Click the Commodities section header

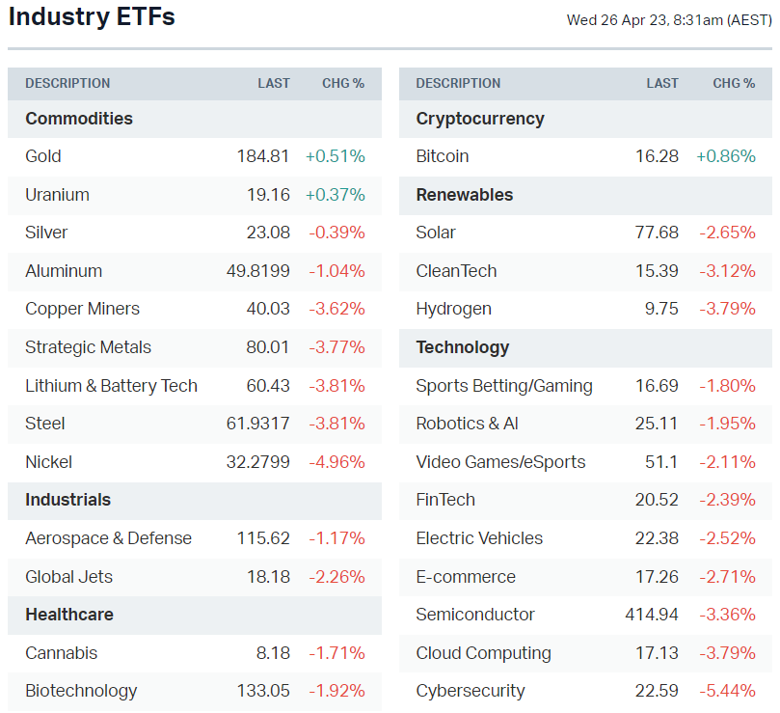pos(79,119)
